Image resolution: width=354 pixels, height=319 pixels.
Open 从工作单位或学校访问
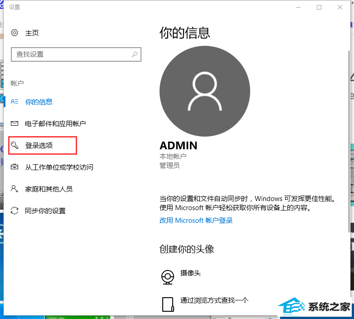click(x=59, y=167)
